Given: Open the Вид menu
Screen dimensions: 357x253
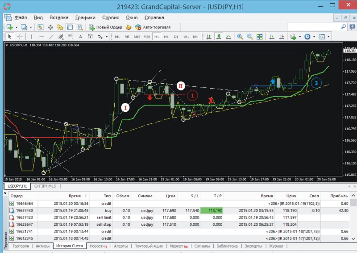Looking at the screenshot, I should tap(38, 18).
